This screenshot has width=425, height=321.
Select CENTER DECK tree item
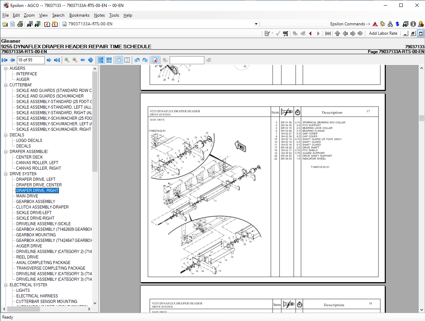29,157
